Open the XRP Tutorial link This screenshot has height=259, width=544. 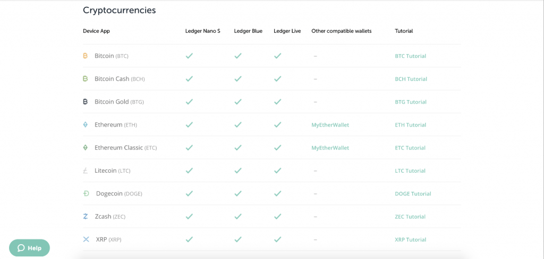411,239
